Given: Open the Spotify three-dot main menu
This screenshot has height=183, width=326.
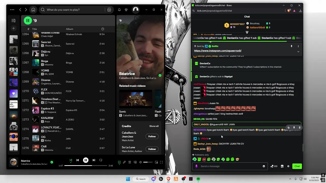Looking at the screenshot, I should tap(12, 10).
